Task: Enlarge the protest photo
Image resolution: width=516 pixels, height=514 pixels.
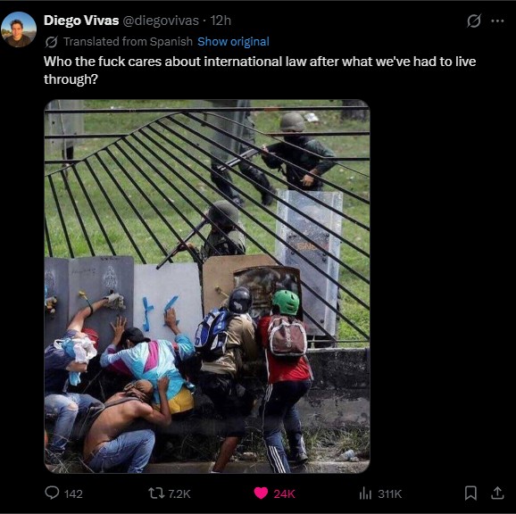Action: (x=207, y=286)
